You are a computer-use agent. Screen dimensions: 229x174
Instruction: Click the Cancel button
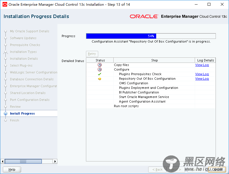pos(217,169)
